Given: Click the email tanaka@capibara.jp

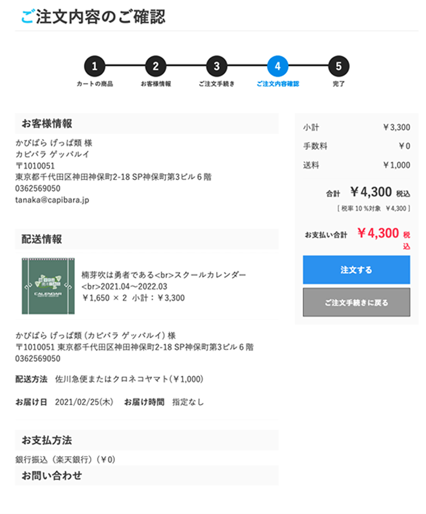Looking at the screenshot, I should 52,200.
